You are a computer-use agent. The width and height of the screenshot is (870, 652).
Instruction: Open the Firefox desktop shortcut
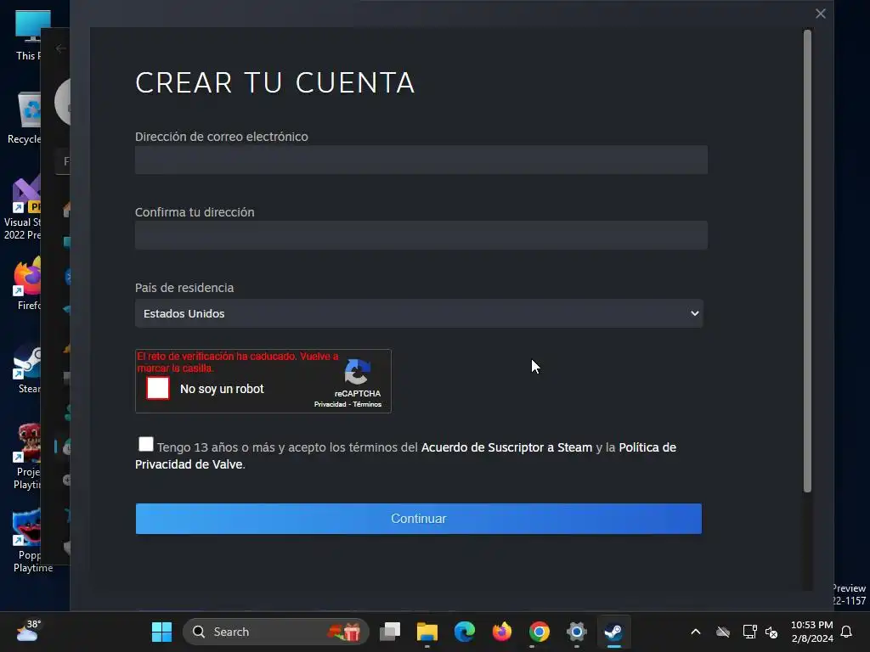point(28,283)
